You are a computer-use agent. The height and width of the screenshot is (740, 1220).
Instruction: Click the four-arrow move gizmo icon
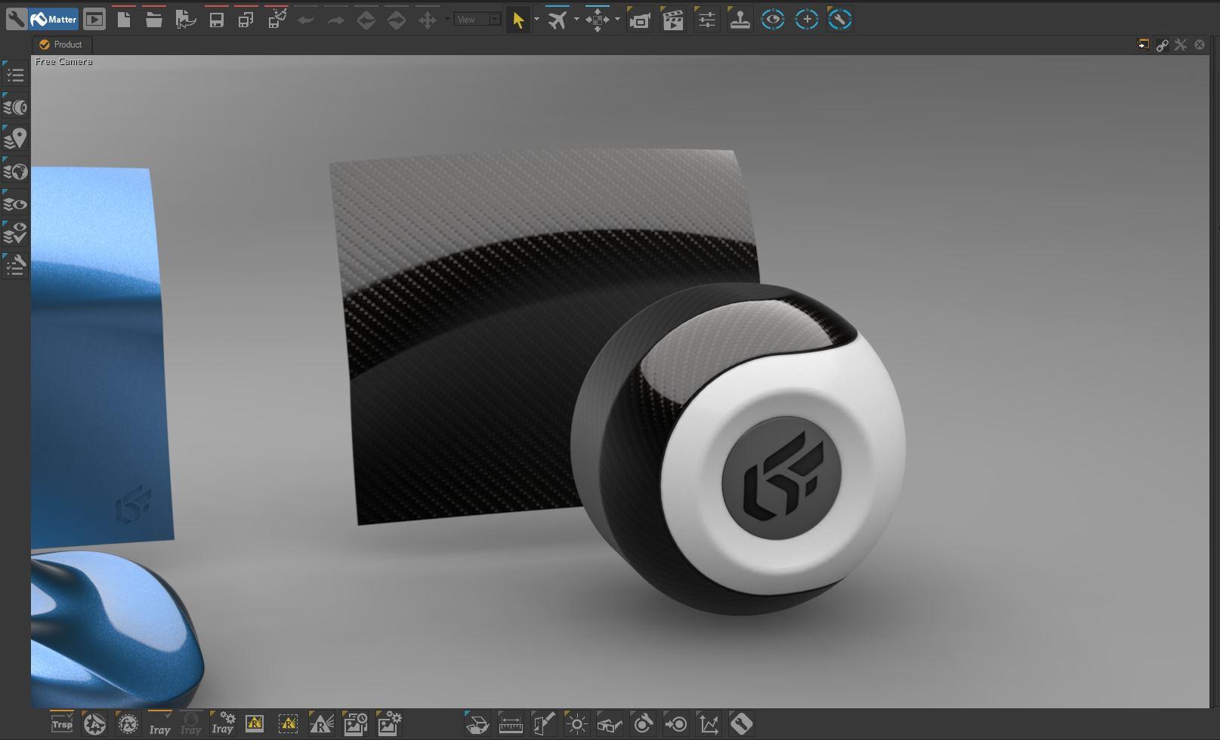click(428, 20)
